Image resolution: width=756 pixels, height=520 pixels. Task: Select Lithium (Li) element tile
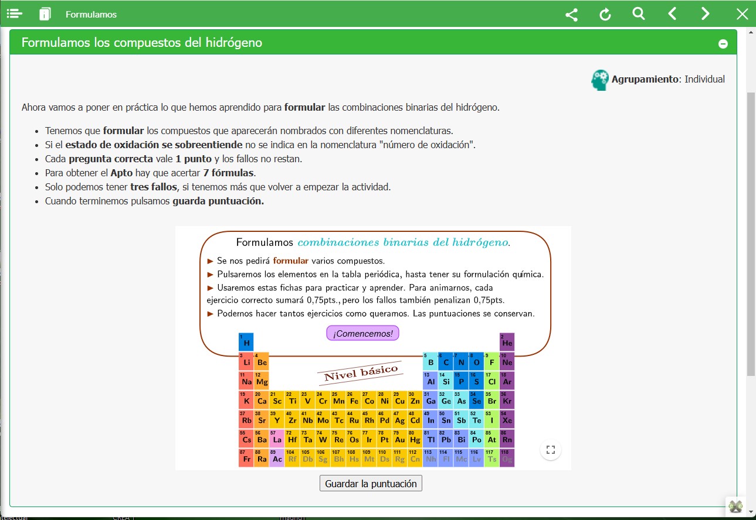246,361
